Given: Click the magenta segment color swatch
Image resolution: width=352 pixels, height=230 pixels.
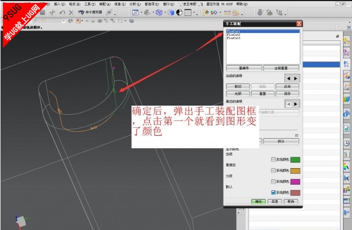Looking at the screenshot, I should [295, 182].
